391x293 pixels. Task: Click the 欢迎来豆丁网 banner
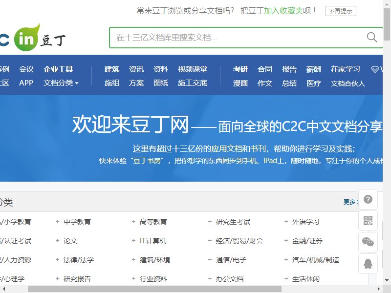(x=191, y=138)
